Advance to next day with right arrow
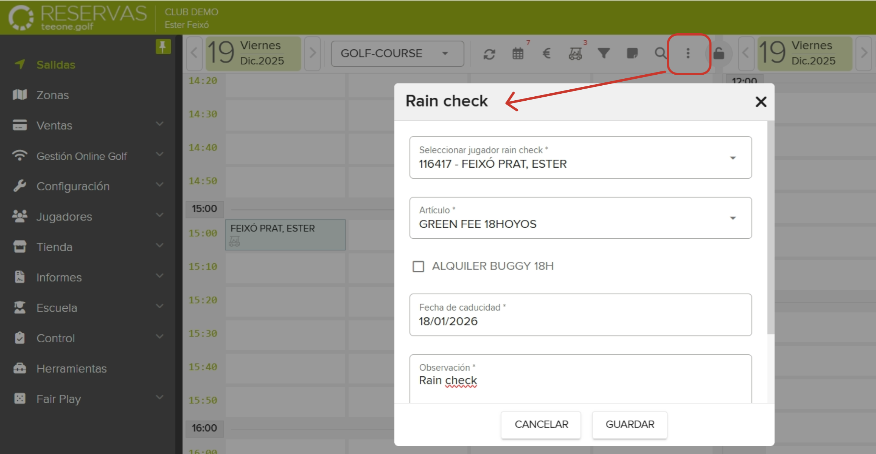The image size is (876, 454). (313, 53)
